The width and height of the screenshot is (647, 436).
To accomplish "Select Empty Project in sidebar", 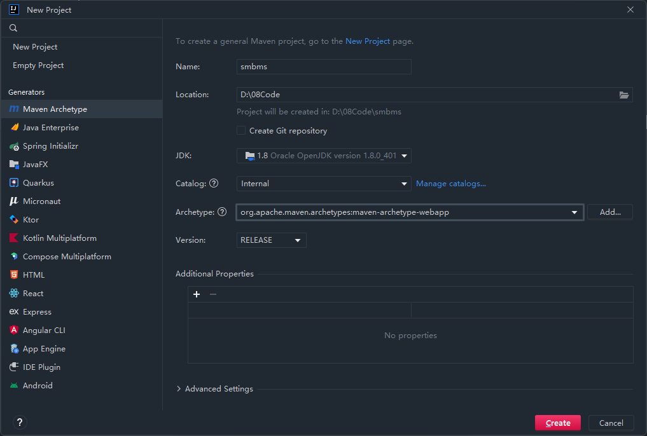I will 38,65.
